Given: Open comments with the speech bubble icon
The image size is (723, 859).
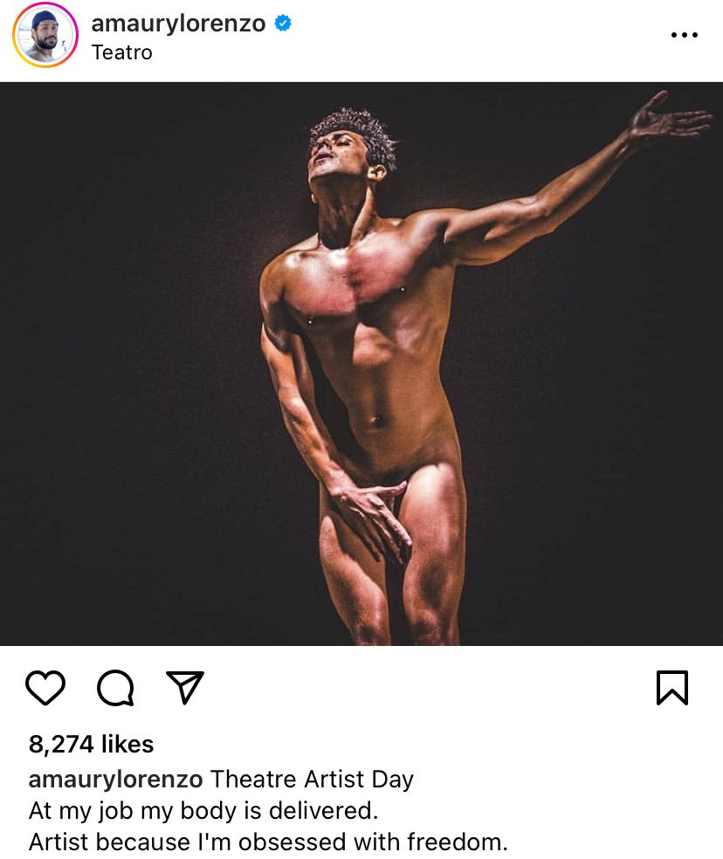Looking at the screenshot, I should pyautogui.click(x=115, y=687).
